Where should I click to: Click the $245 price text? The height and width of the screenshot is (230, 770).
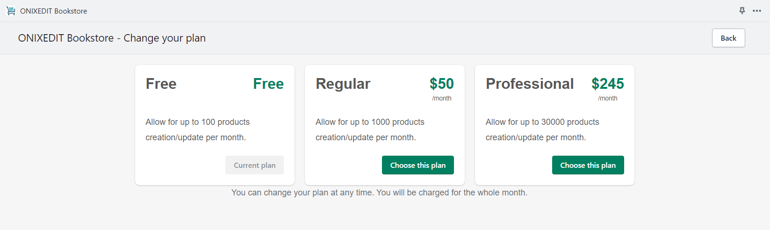pos(608,84)
